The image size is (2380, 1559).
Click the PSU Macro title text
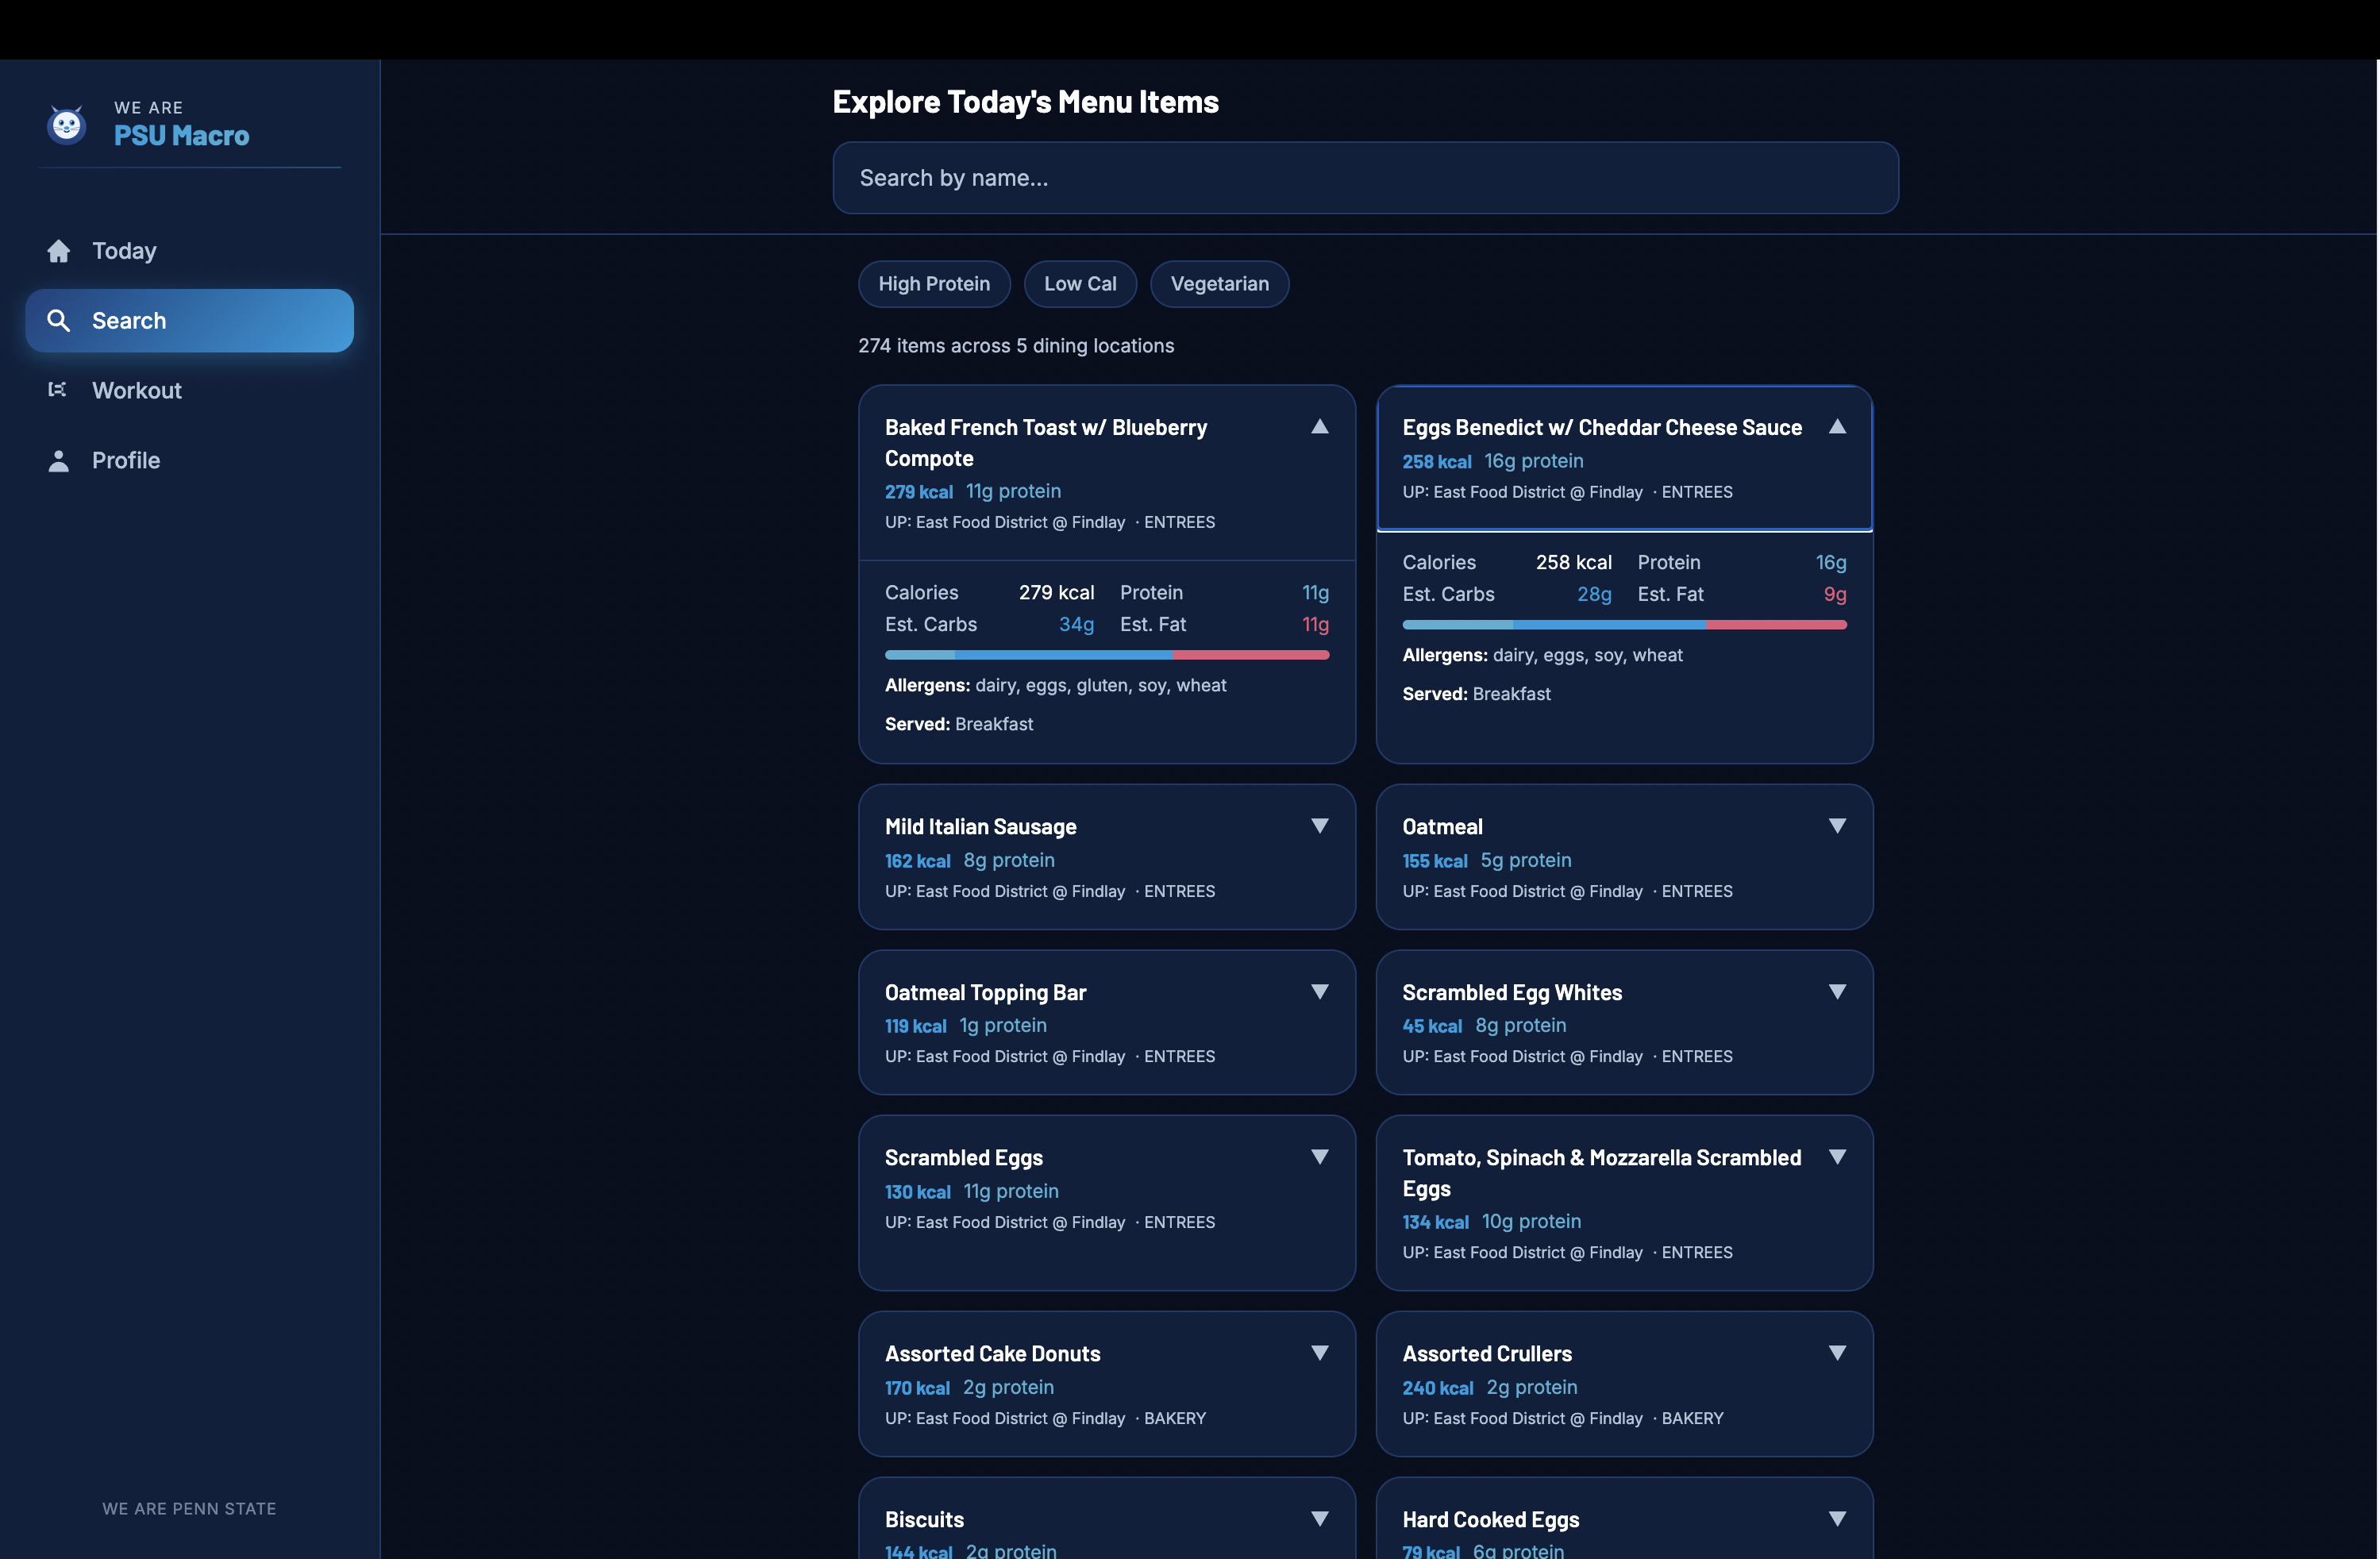pos(181,135)
